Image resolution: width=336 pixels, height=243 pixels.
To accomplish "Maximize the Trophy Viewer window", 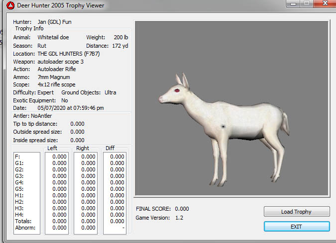I will tap(306, 3).
